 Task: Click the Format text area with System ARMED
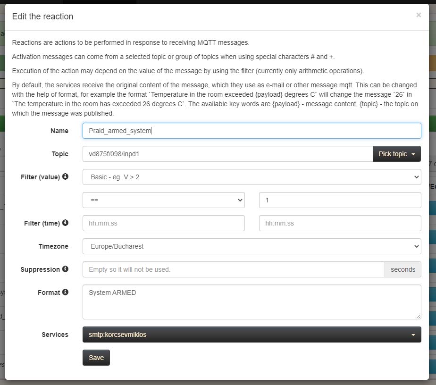point(252,302)
